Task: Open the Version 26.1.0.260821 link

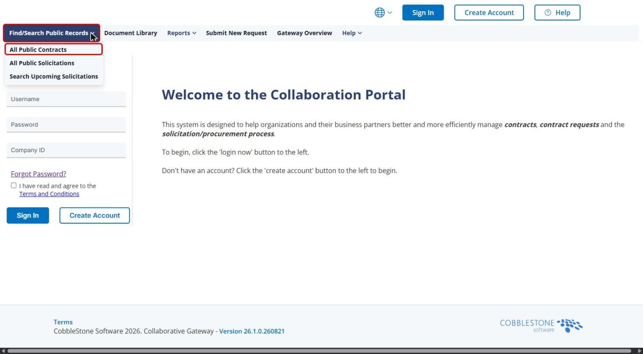Action: click(252, 331)
